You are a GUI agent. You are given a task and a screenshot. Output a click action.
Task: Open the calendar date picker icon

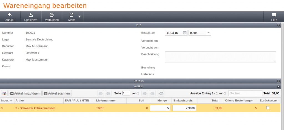click(185, 33)
